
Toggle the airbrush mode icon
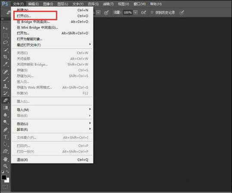[143, 12]
